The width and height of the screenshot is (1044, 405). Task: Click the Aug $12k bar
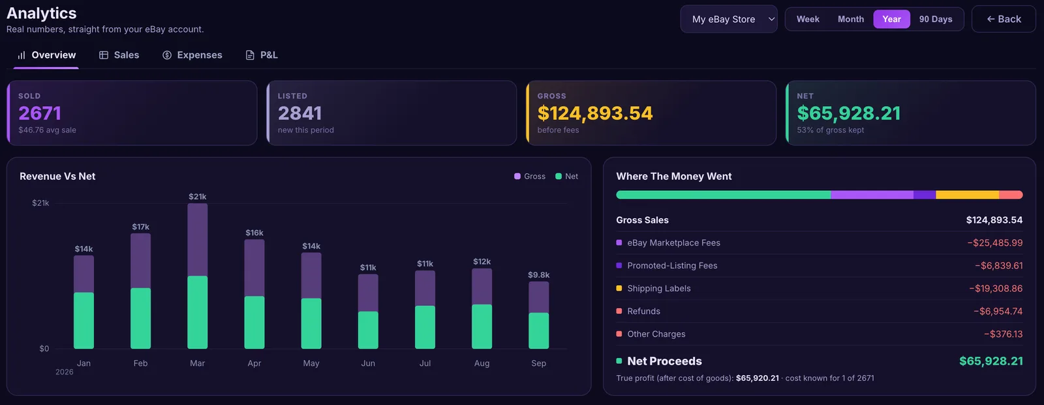tap(482, 309)
